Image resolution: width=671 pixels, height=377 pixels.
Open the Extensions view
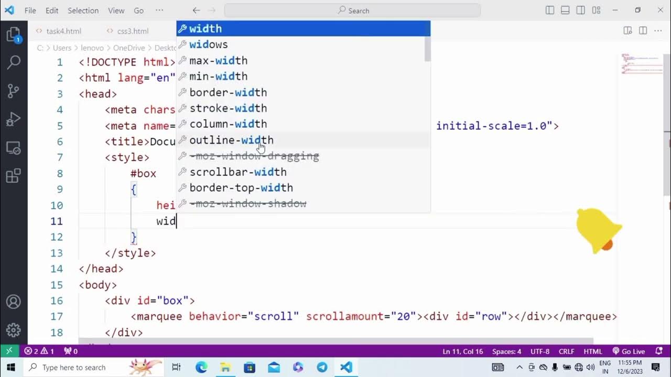(14, 176)
